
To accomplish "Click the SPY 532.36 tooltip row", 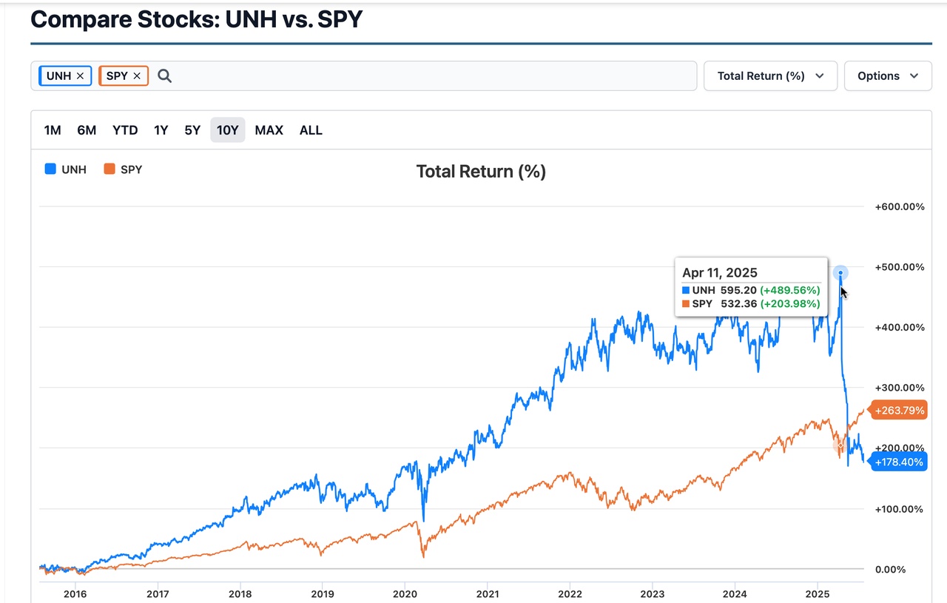I will pyautogui.click(x=751, y=304).
